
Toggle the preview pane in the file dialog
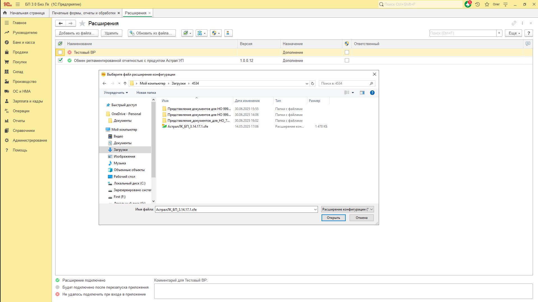tap(362, 93)
